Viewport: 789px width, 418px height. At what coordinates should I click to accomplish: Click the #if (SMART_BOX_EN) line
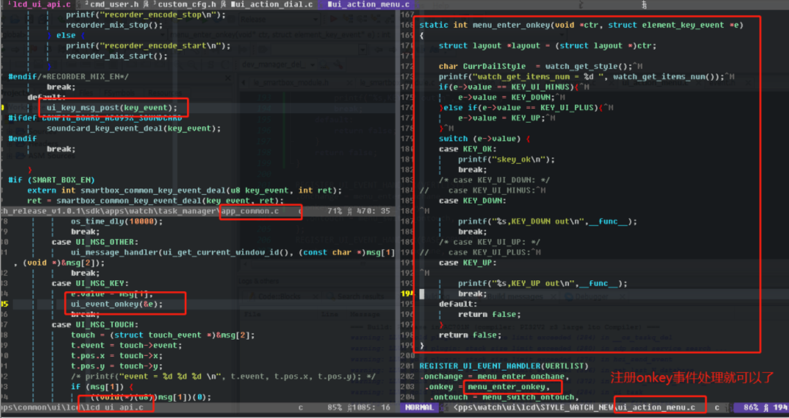click(51, 180)
